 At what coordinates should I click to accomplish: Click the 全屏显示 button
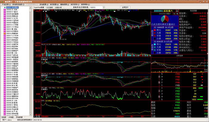point(125,7)
